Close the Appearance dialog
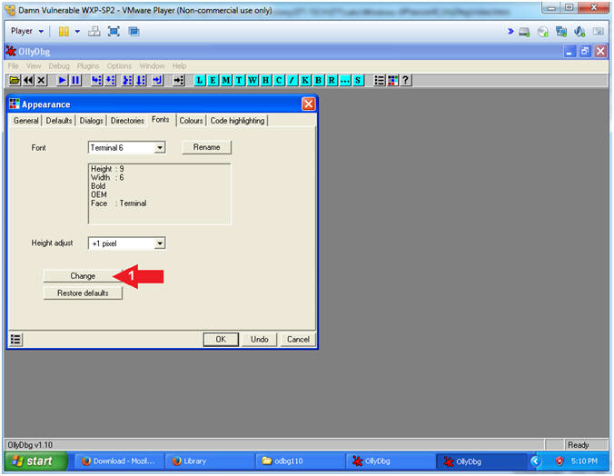Screen dimensions: 614x476 click(308, 104)
